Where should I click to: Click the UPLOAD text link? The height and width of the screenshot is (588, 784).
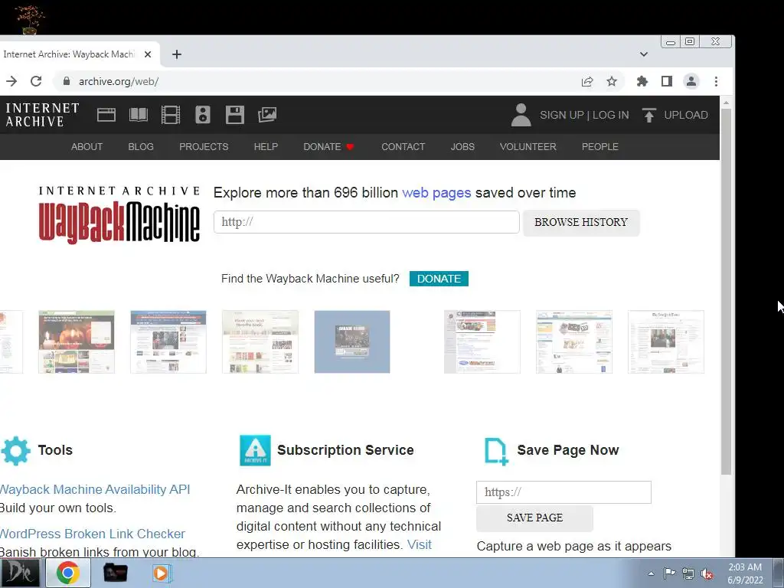[x=686, y=115]
